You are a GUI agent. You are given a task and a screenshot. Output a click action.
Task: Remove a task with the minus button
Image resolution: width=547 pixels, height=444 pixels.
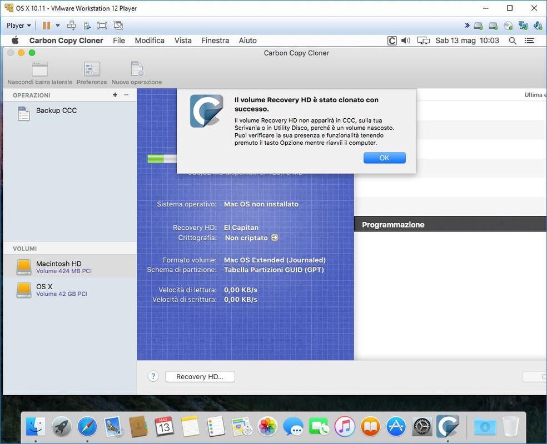[126, 95]
